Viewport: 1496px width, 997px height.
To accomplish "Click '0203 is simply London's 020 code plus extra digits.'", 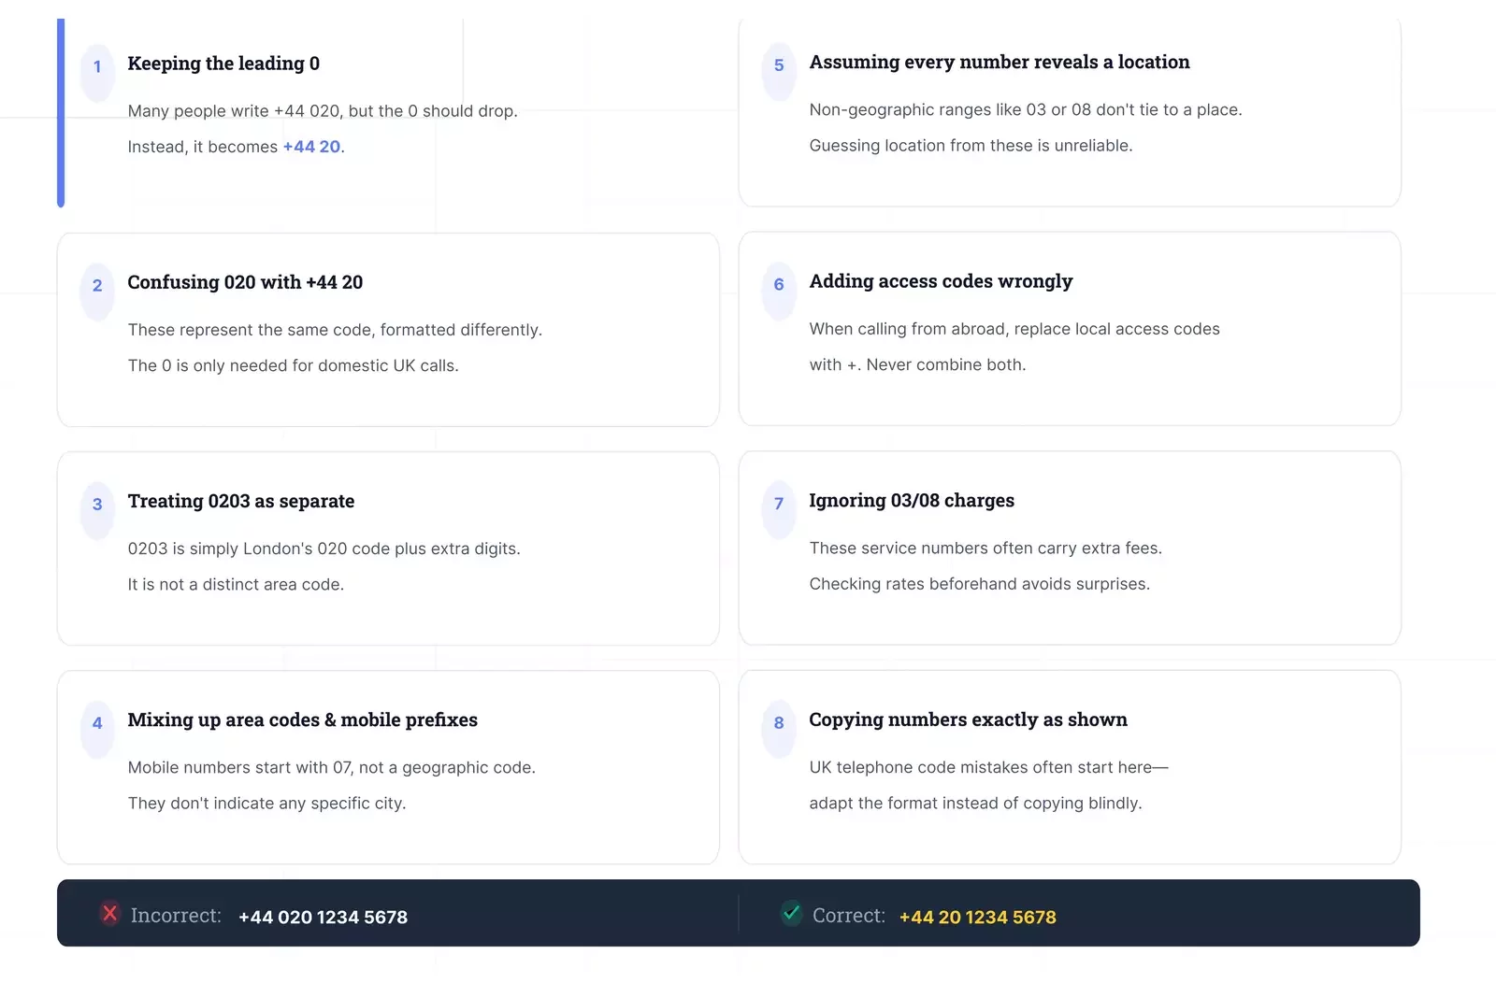I will coord(324,548).
